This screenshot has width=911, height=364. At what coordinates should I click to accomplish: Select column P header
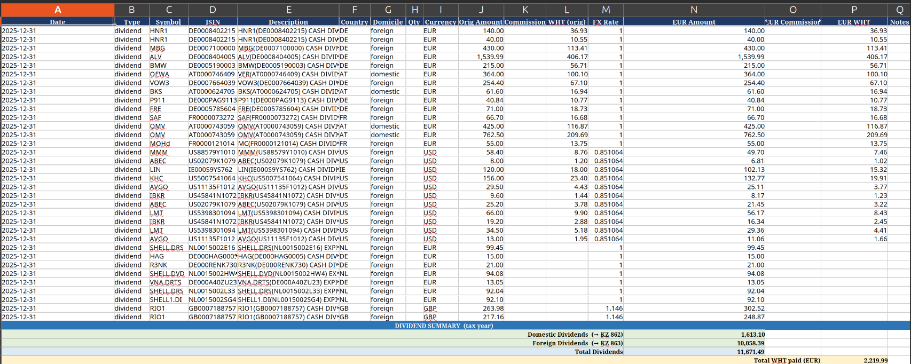pos(854,10)
